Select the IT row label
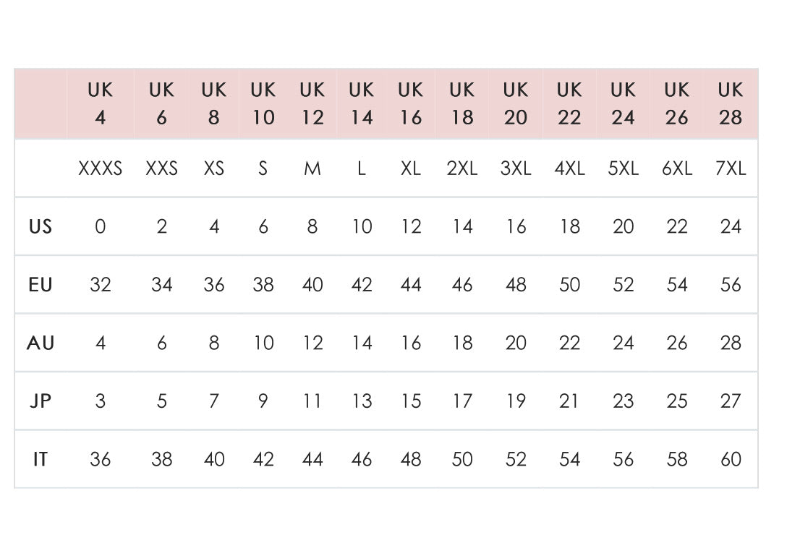The image size is (787, 543). coord(41,459)
